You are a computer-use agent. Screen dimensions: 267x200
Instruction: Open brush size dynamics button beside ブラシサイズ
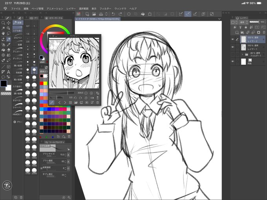[68, 155]
